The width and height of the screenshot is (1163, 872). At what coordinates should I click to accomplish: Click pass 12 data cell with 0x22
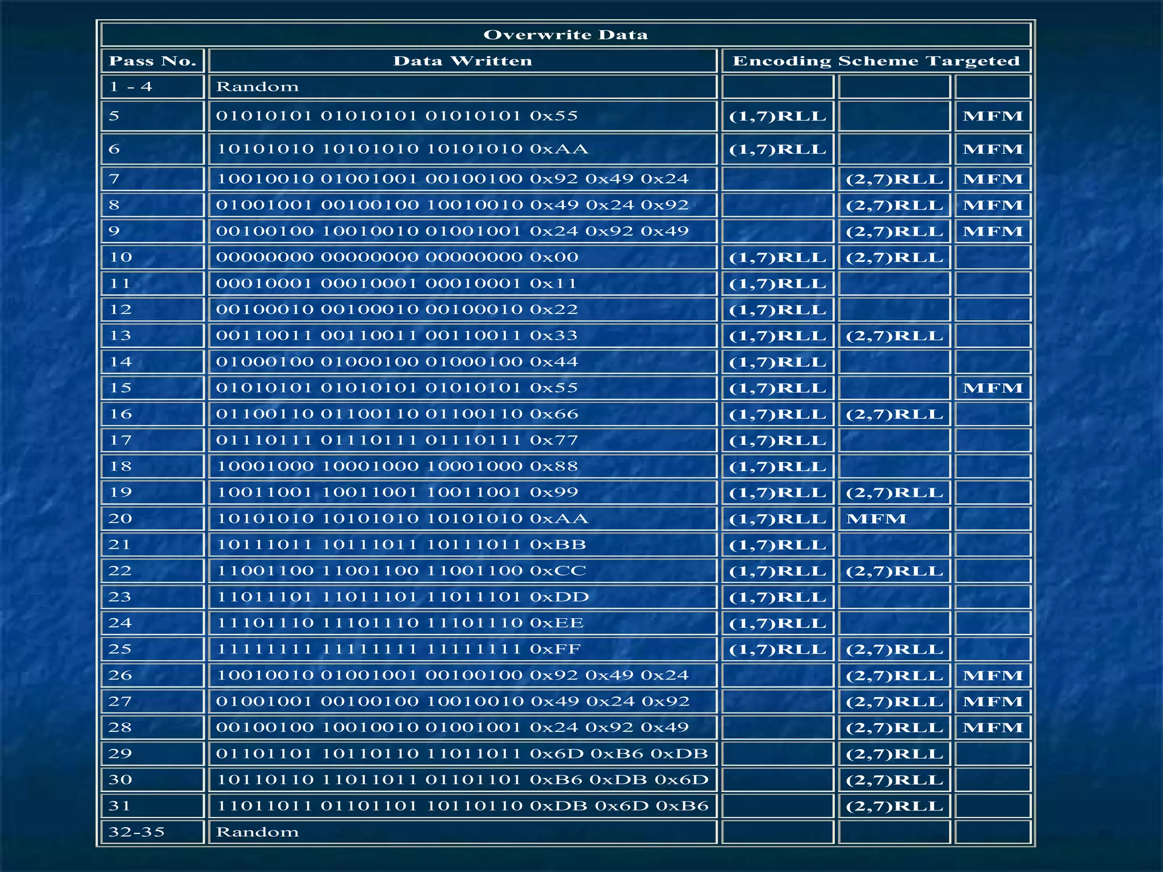coord(463,309)
